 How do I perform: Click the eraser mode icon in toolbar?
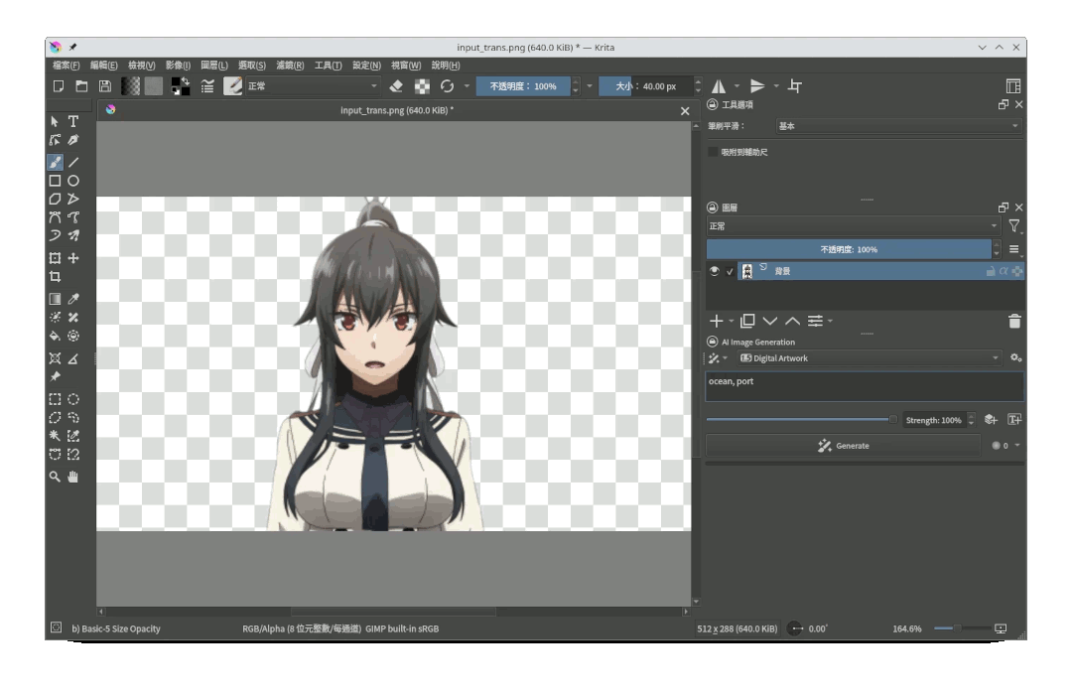[x=396, y=86]
